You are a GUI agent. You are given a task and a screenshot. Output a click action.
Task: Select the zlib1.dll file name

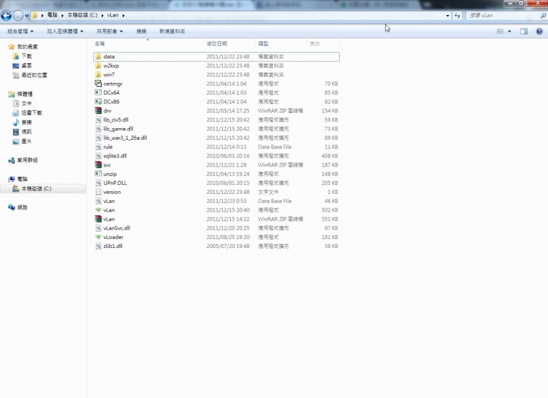(113, 246)
